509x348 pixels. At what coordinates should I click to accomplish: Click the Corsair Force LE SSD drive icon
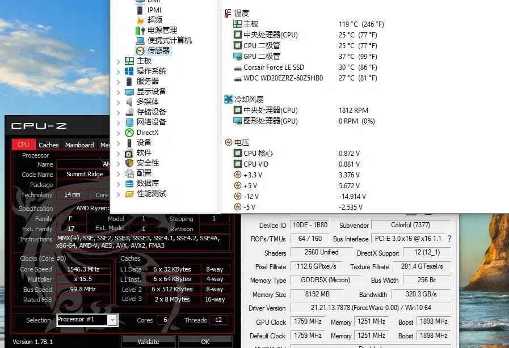click(x=238, y=68)
